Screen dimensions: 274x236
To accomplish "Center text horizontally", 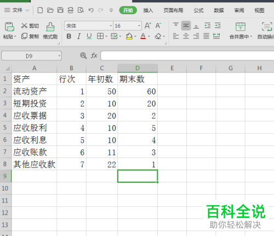I will click(x=186, y=36).
